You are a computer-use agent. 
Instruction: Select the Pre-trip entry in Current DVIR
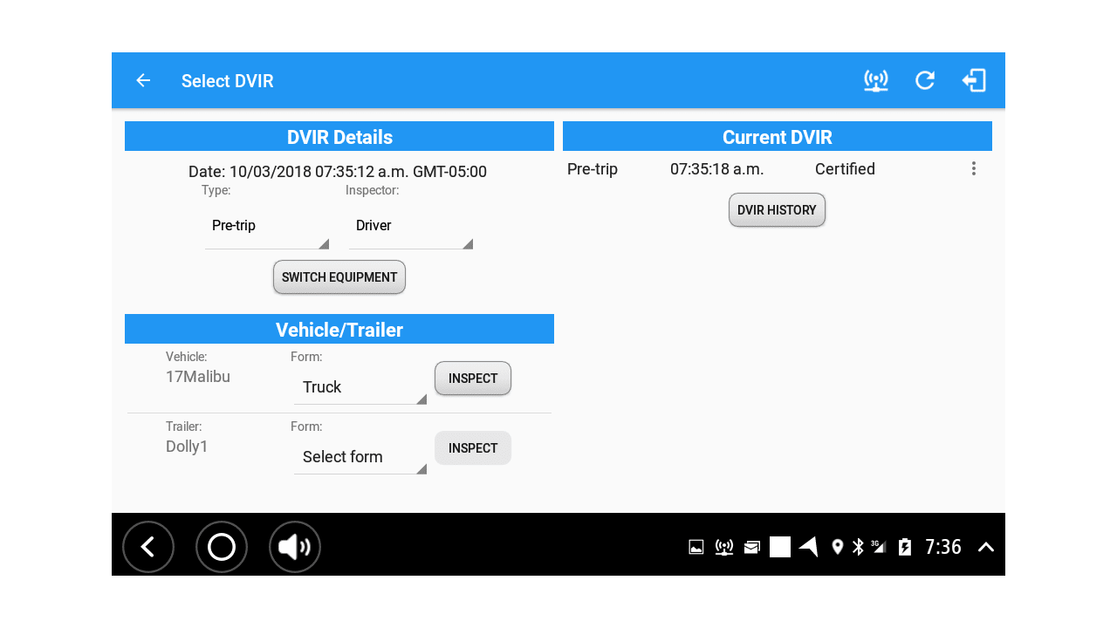tap(593, 169)
